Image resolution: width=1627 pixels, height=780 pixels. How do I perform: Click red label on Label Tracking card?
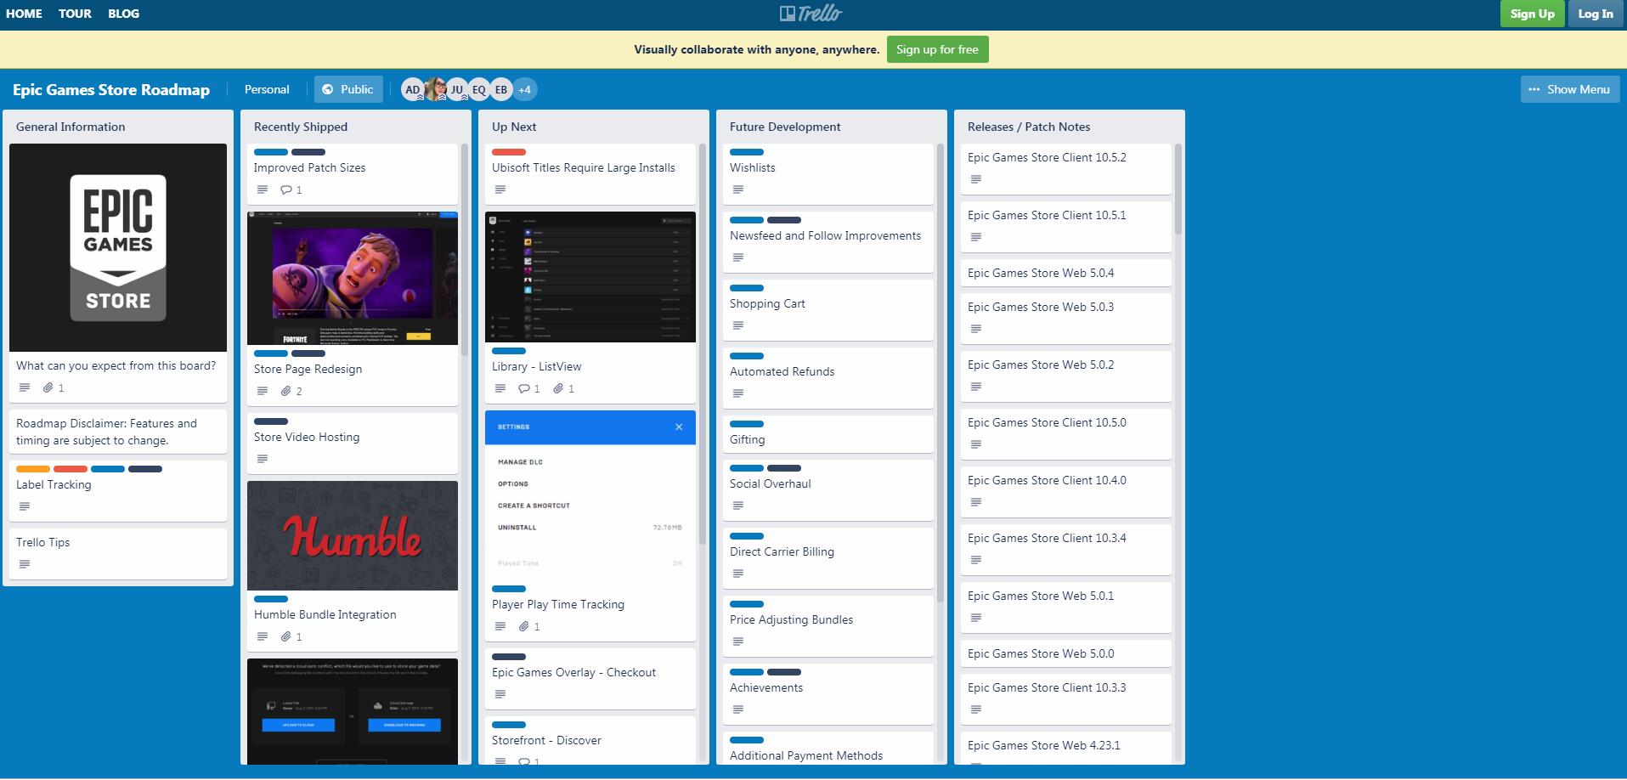pyautogui.click(x=71, y=469)
